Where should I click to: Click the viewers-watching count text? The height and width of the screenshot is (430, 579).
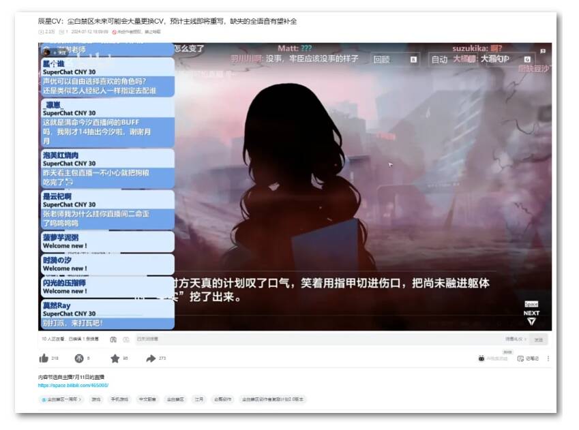point(70,339)
